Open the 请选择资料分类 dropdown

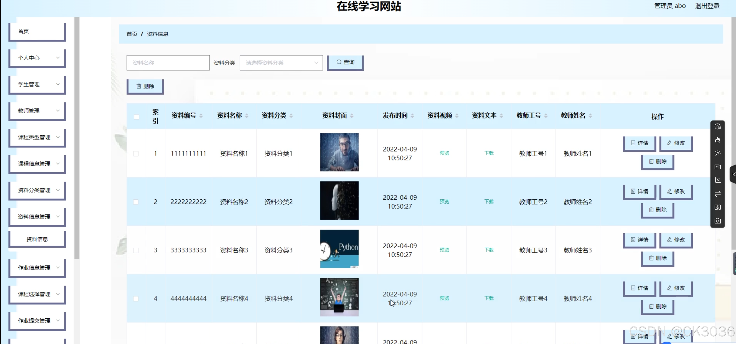point(281,63)
